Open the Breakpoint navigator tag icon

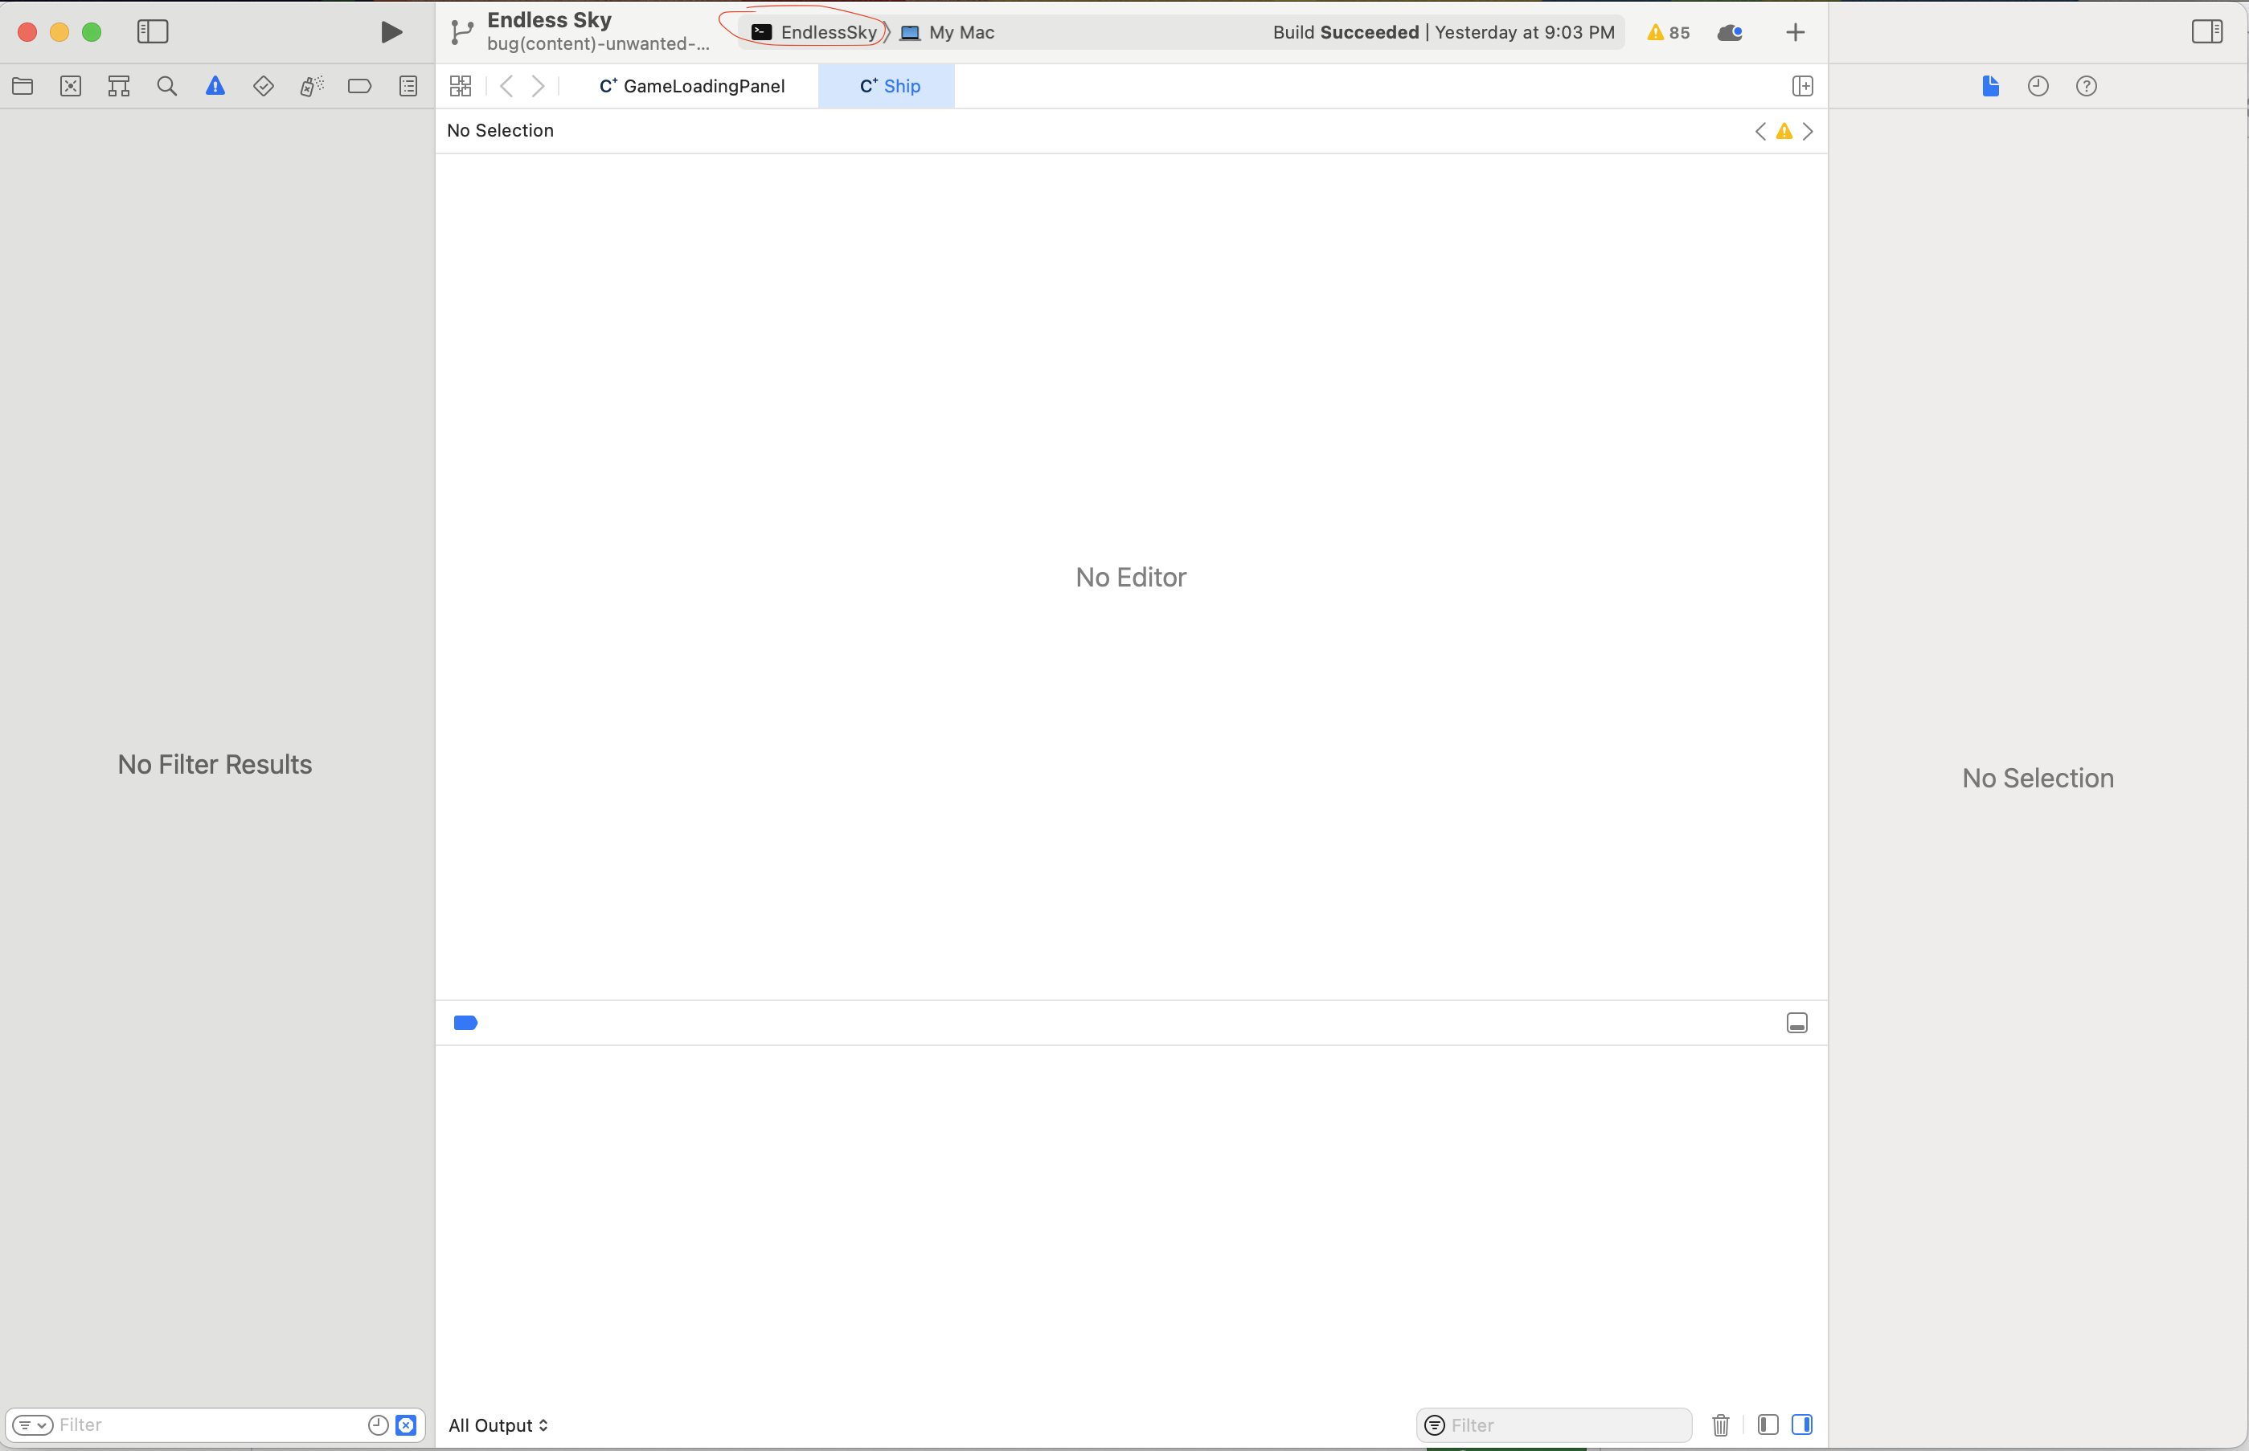(359, 86)
